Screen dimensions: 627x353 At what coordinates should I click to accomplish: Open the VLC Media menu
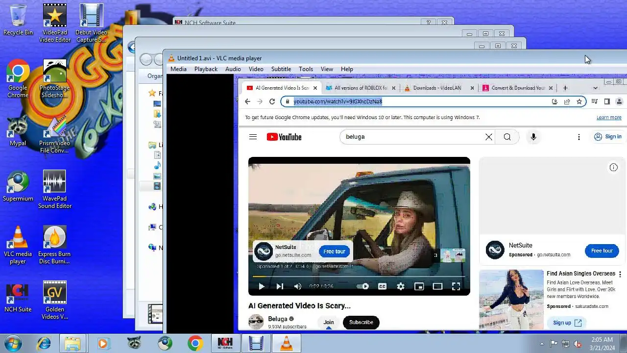click(178, 69)
